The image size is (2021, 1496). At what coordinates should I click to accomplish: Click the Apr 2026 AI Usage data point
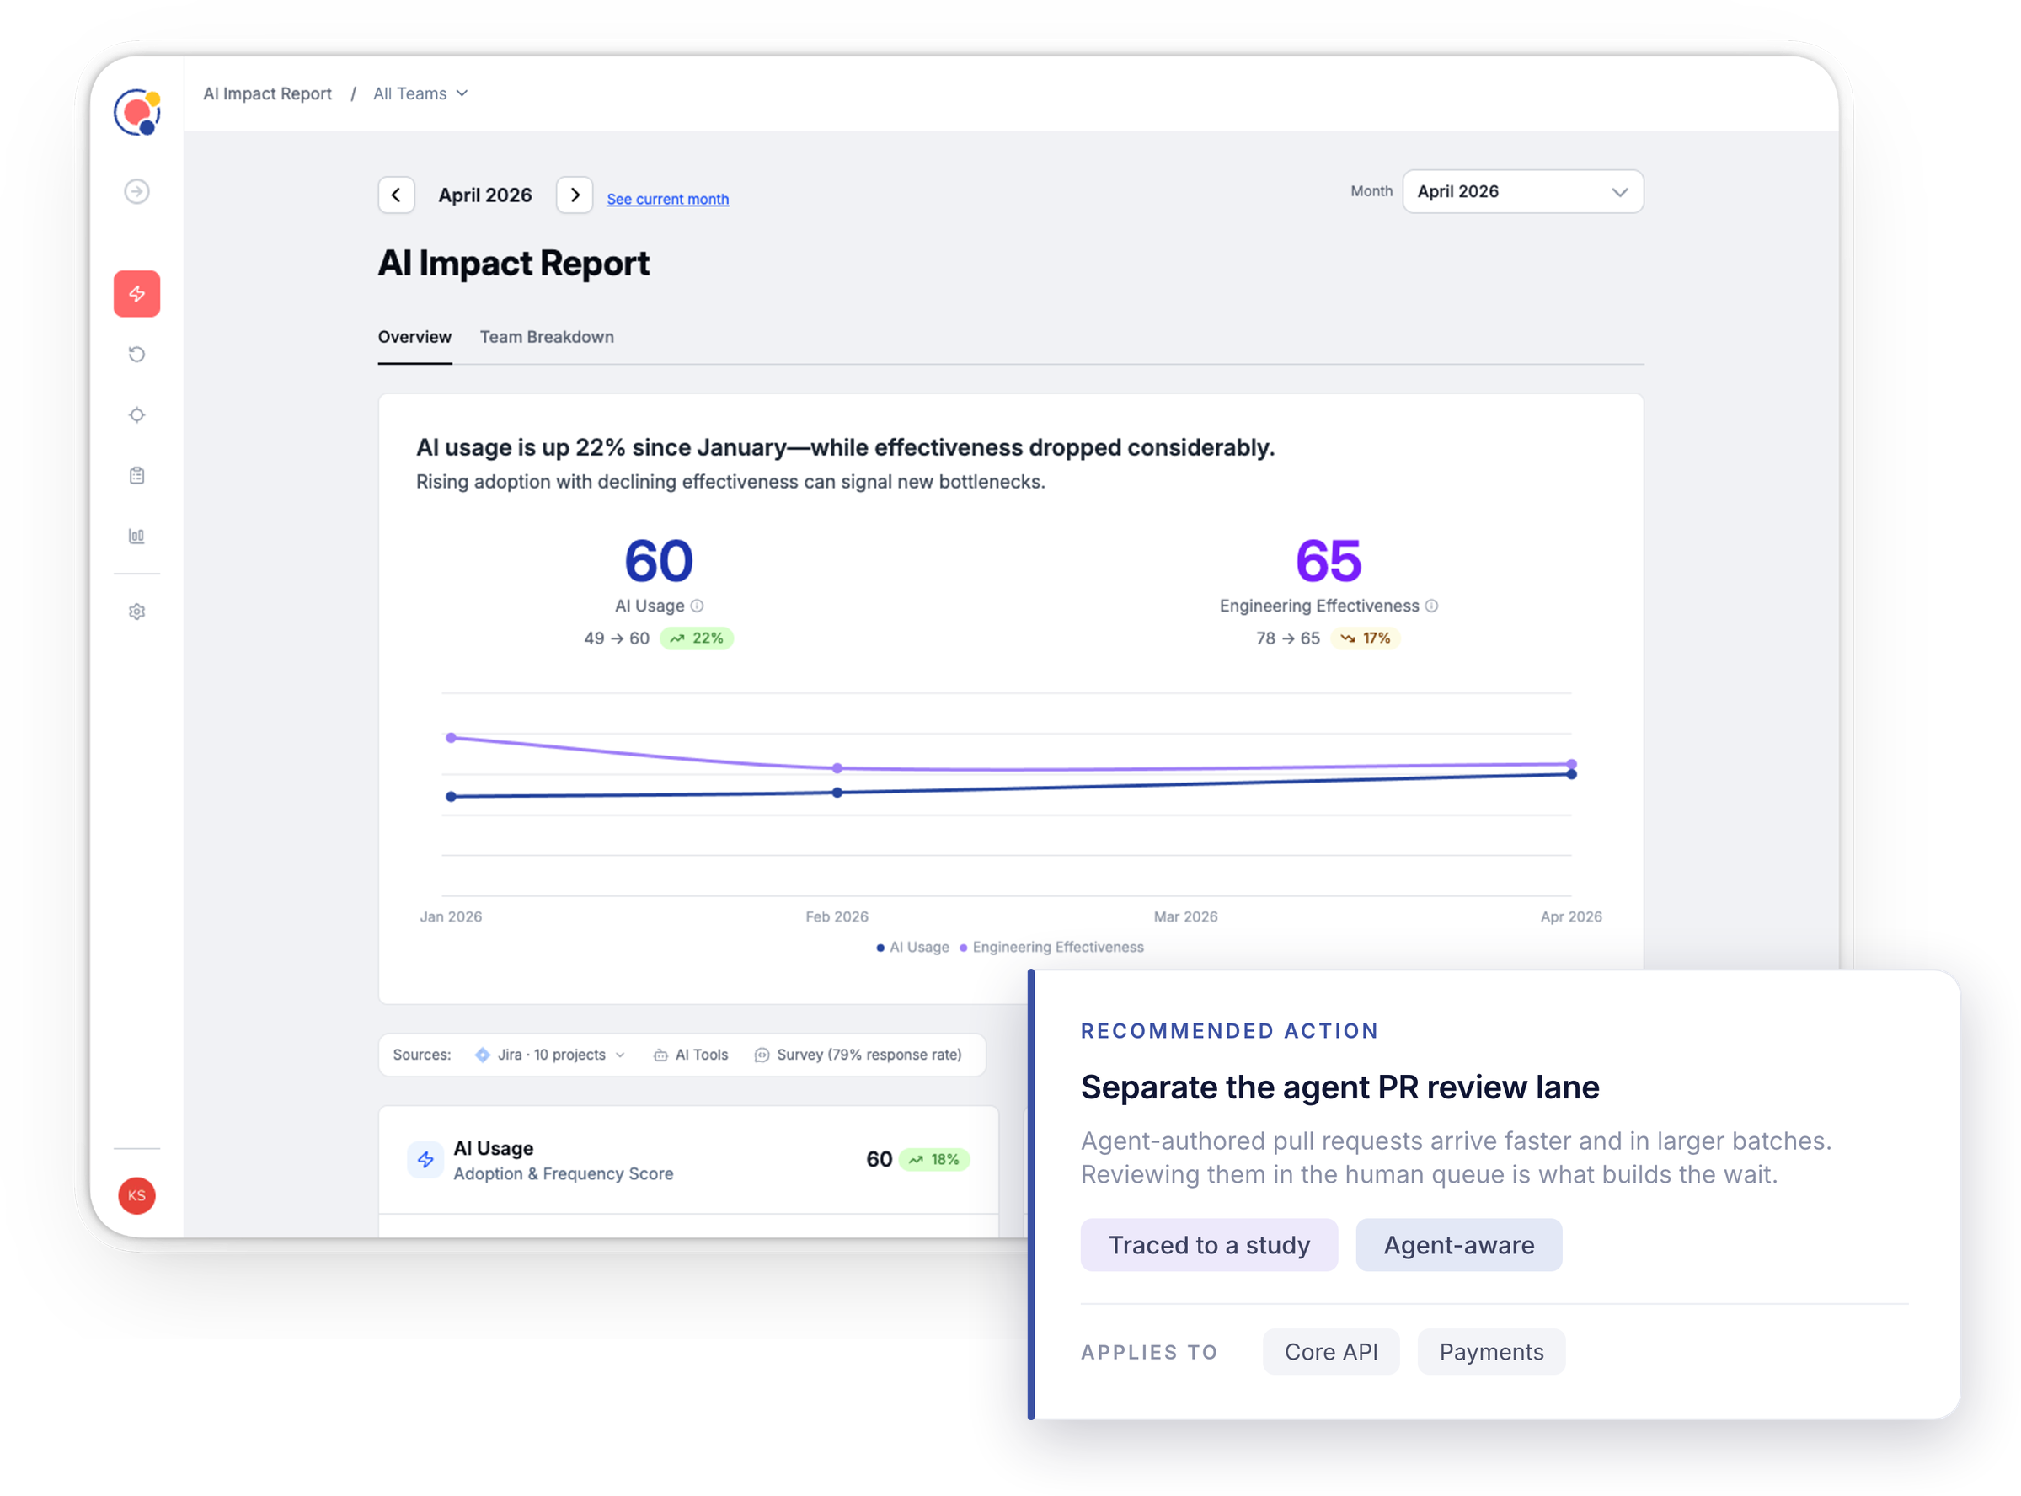click(x=1572, y=774)
